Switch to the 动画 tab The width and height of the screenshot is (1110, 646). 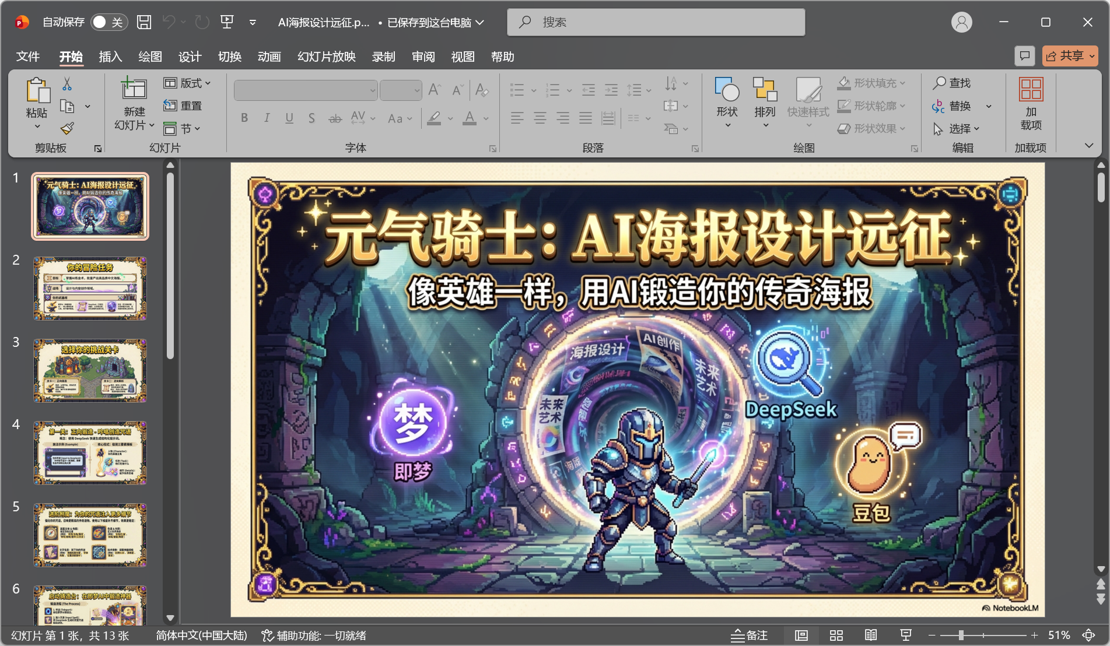click(x=269, y=57)
